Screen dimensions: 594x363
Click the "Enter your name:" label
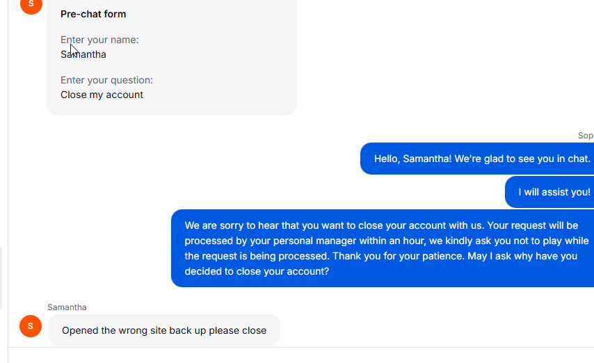point(99,40)
